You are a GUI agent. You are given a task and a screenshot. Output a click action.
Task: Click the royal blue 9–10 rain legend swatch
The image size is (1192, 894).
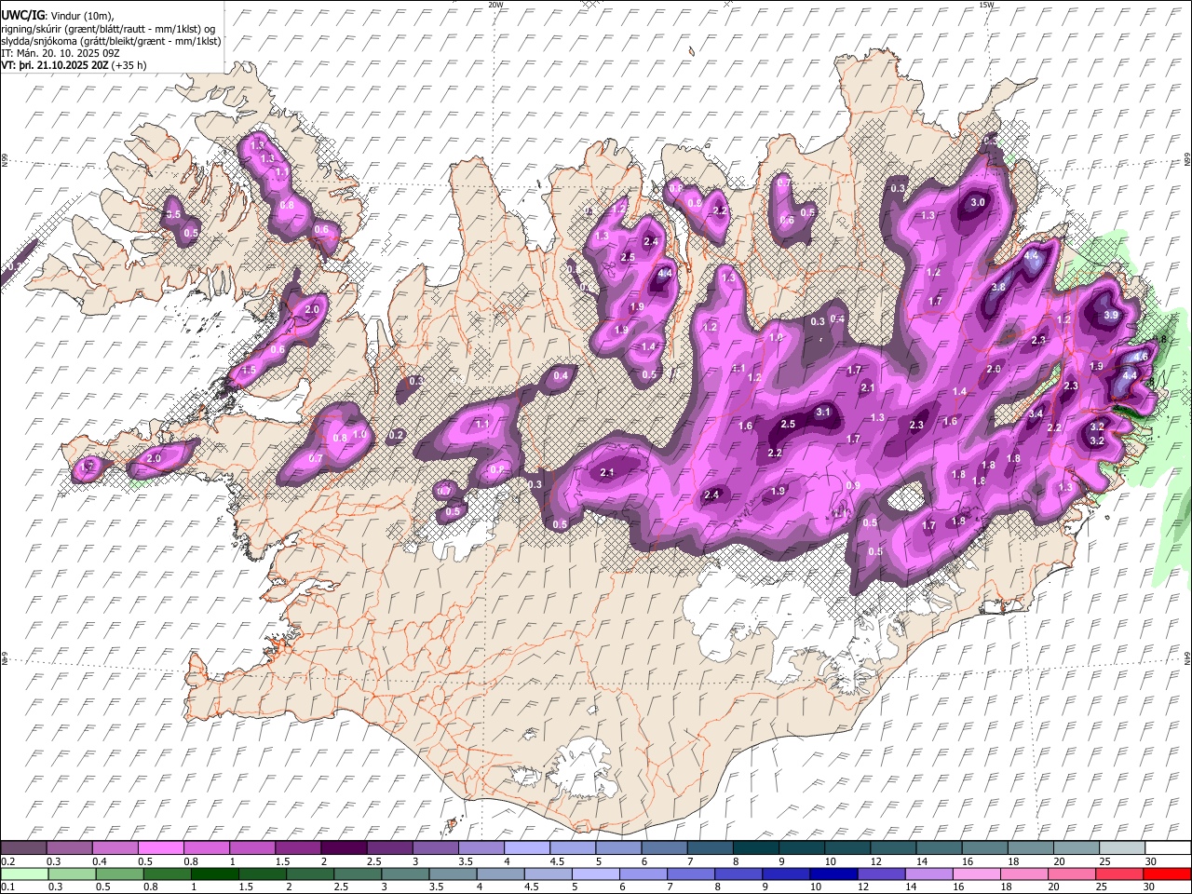(784, 874)
